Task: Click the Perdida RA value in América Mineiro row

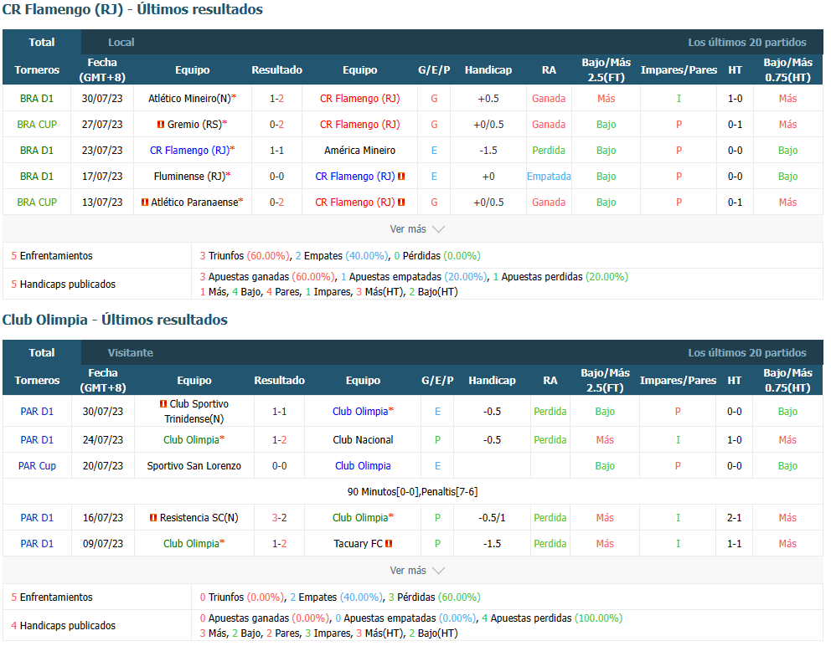Action: [x=549, y=151]
